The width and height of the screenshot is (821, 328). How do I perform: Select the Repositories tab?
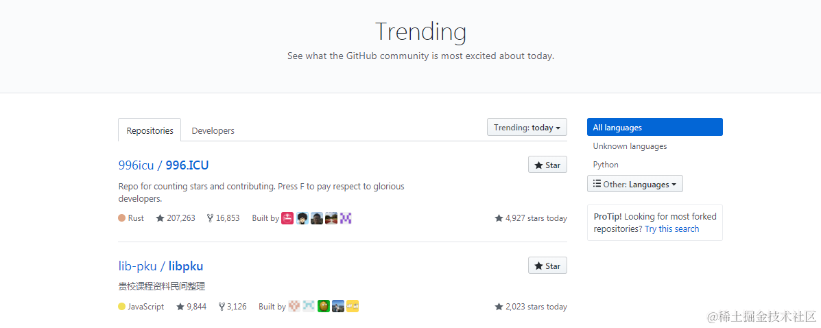pyautogui.click(x=150, y=130)
